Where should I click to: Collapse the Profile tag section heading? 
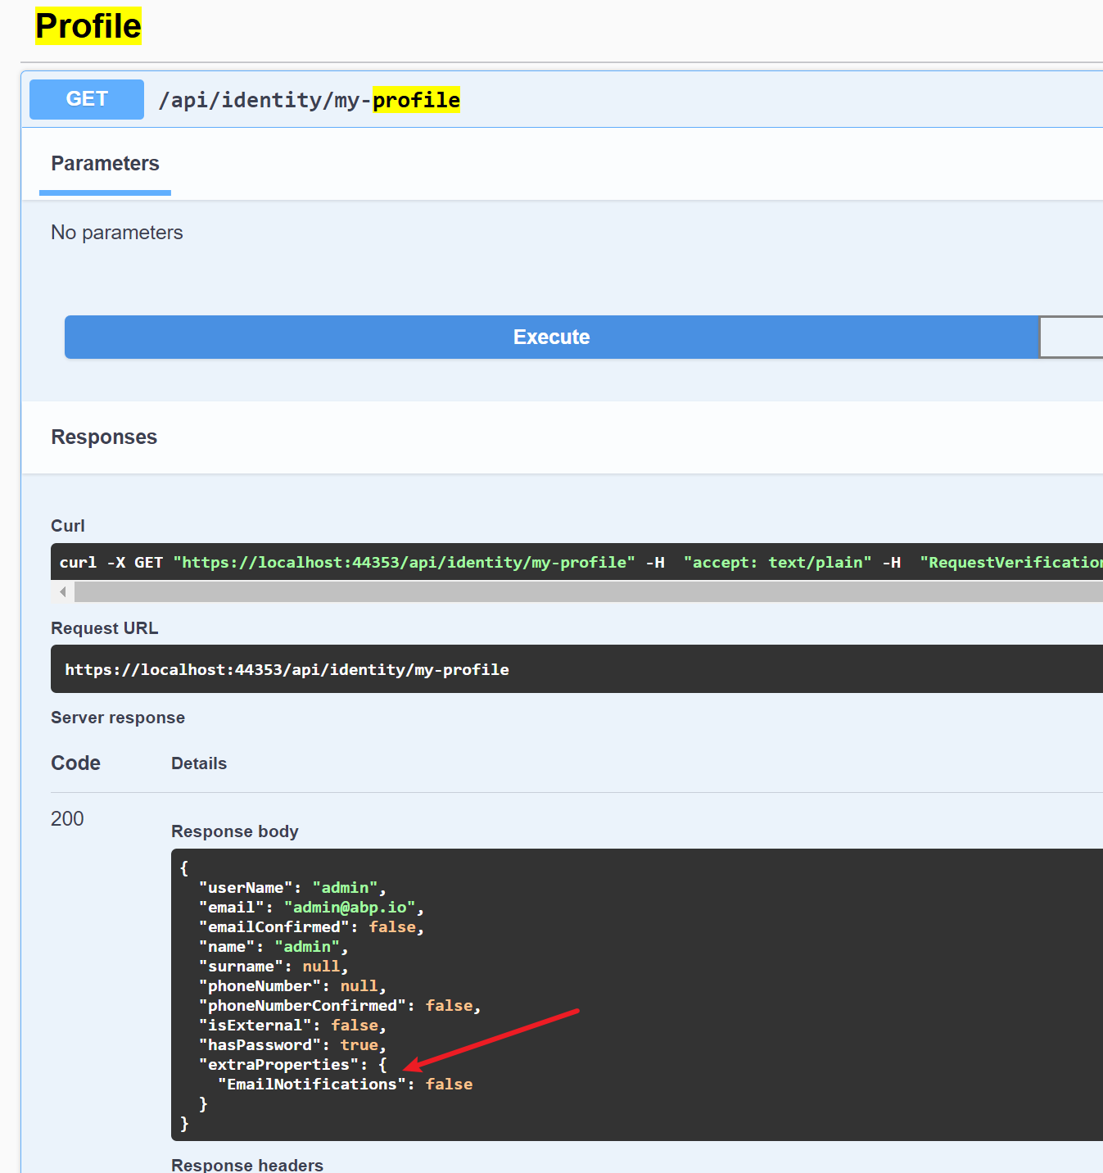[88, 26]
